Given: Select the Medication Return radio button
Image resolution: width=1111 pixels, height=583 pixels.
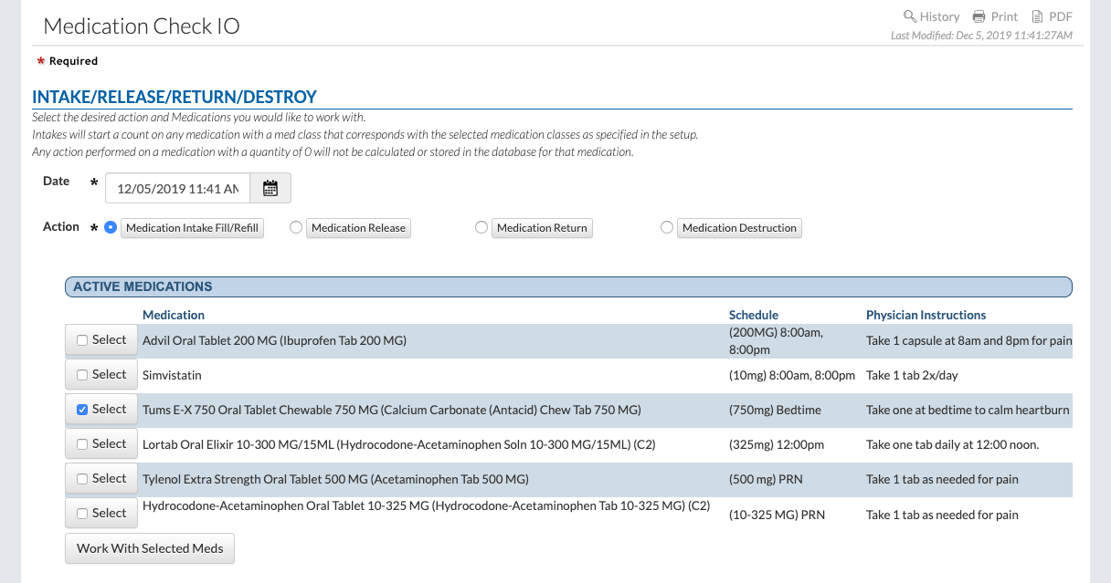Looking at the screenshot, I should 481,228.
